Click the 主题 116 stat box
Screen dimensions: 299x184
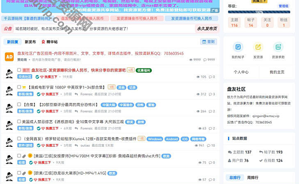pyautogui.click(x=235, y=22)
